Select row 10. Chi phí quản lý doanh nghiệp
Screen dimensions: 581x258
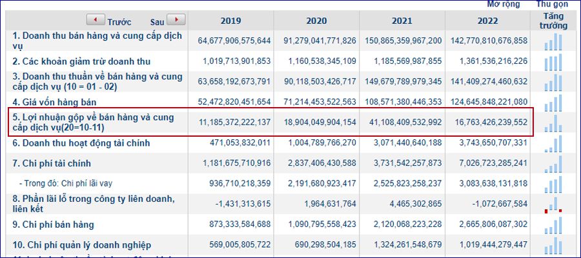(82, 245)
